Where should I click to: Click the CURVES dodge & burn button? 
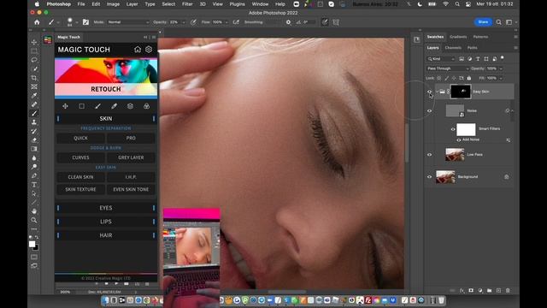pos(80,157)
